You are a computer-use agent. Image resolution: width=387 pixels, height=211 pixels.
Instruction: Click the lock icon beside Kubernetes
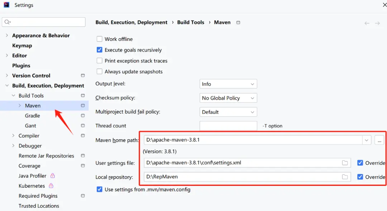(x=51, y=186)
